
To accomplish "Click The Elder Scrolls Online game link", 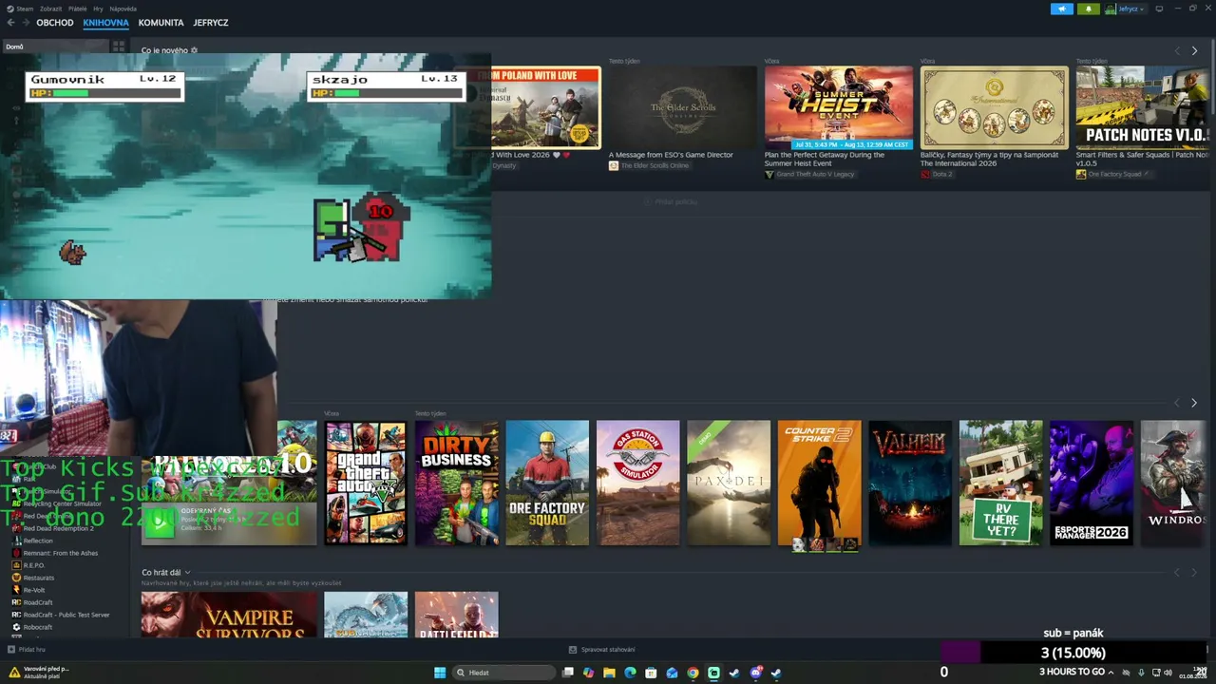I will (x=655, y=165).
